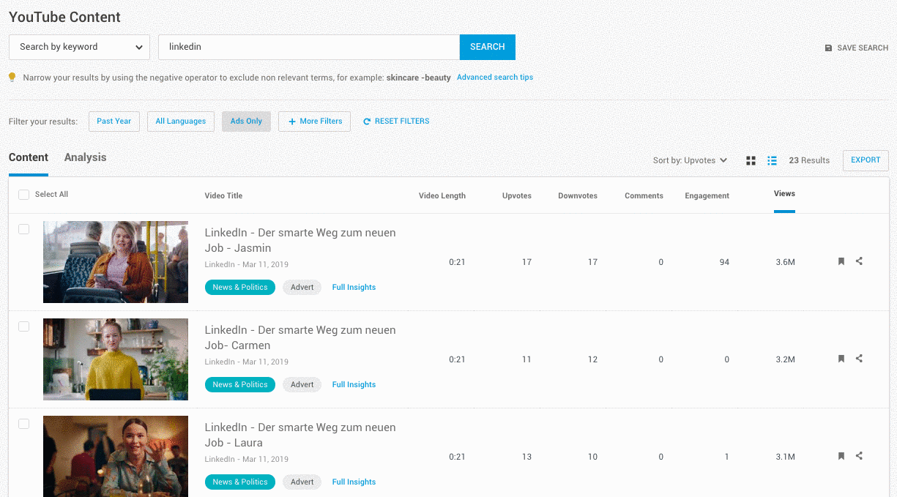Viewport: 897px width, 497px height.
Task: Tick the checkbox for Carmen video
Action: click(x=23, y=326)
